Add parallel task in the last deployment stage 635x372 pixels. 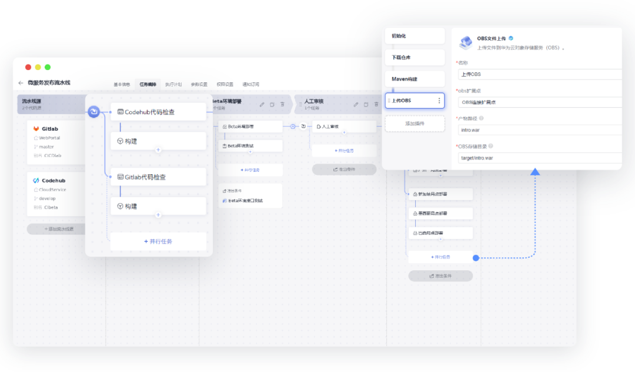(x=440, y=257)
